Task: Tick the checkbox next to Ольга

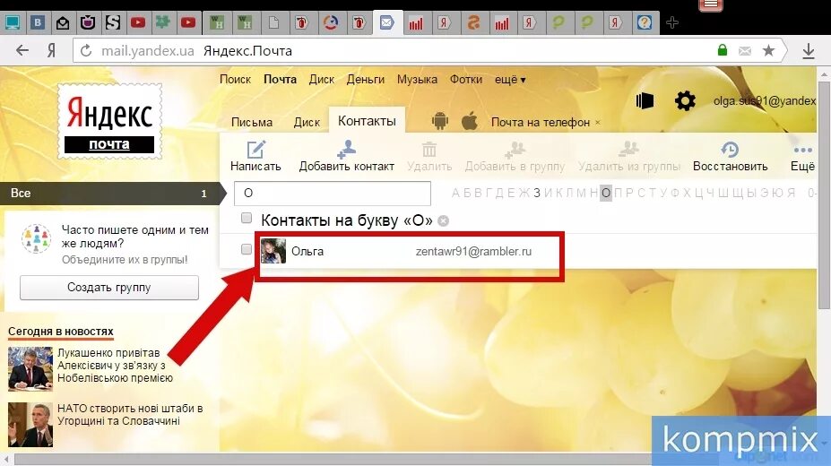Action: [246, 249]
